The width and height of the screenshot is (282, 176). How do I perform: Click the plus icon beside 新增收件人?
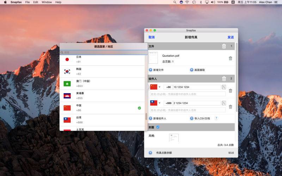151,118
